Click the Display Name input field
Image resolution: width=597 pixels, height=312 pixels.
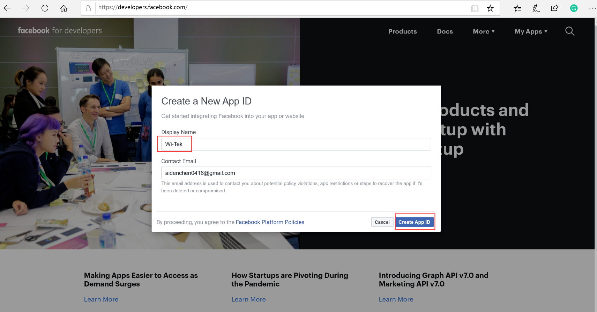pyautogui.click(x=296, y=144)
